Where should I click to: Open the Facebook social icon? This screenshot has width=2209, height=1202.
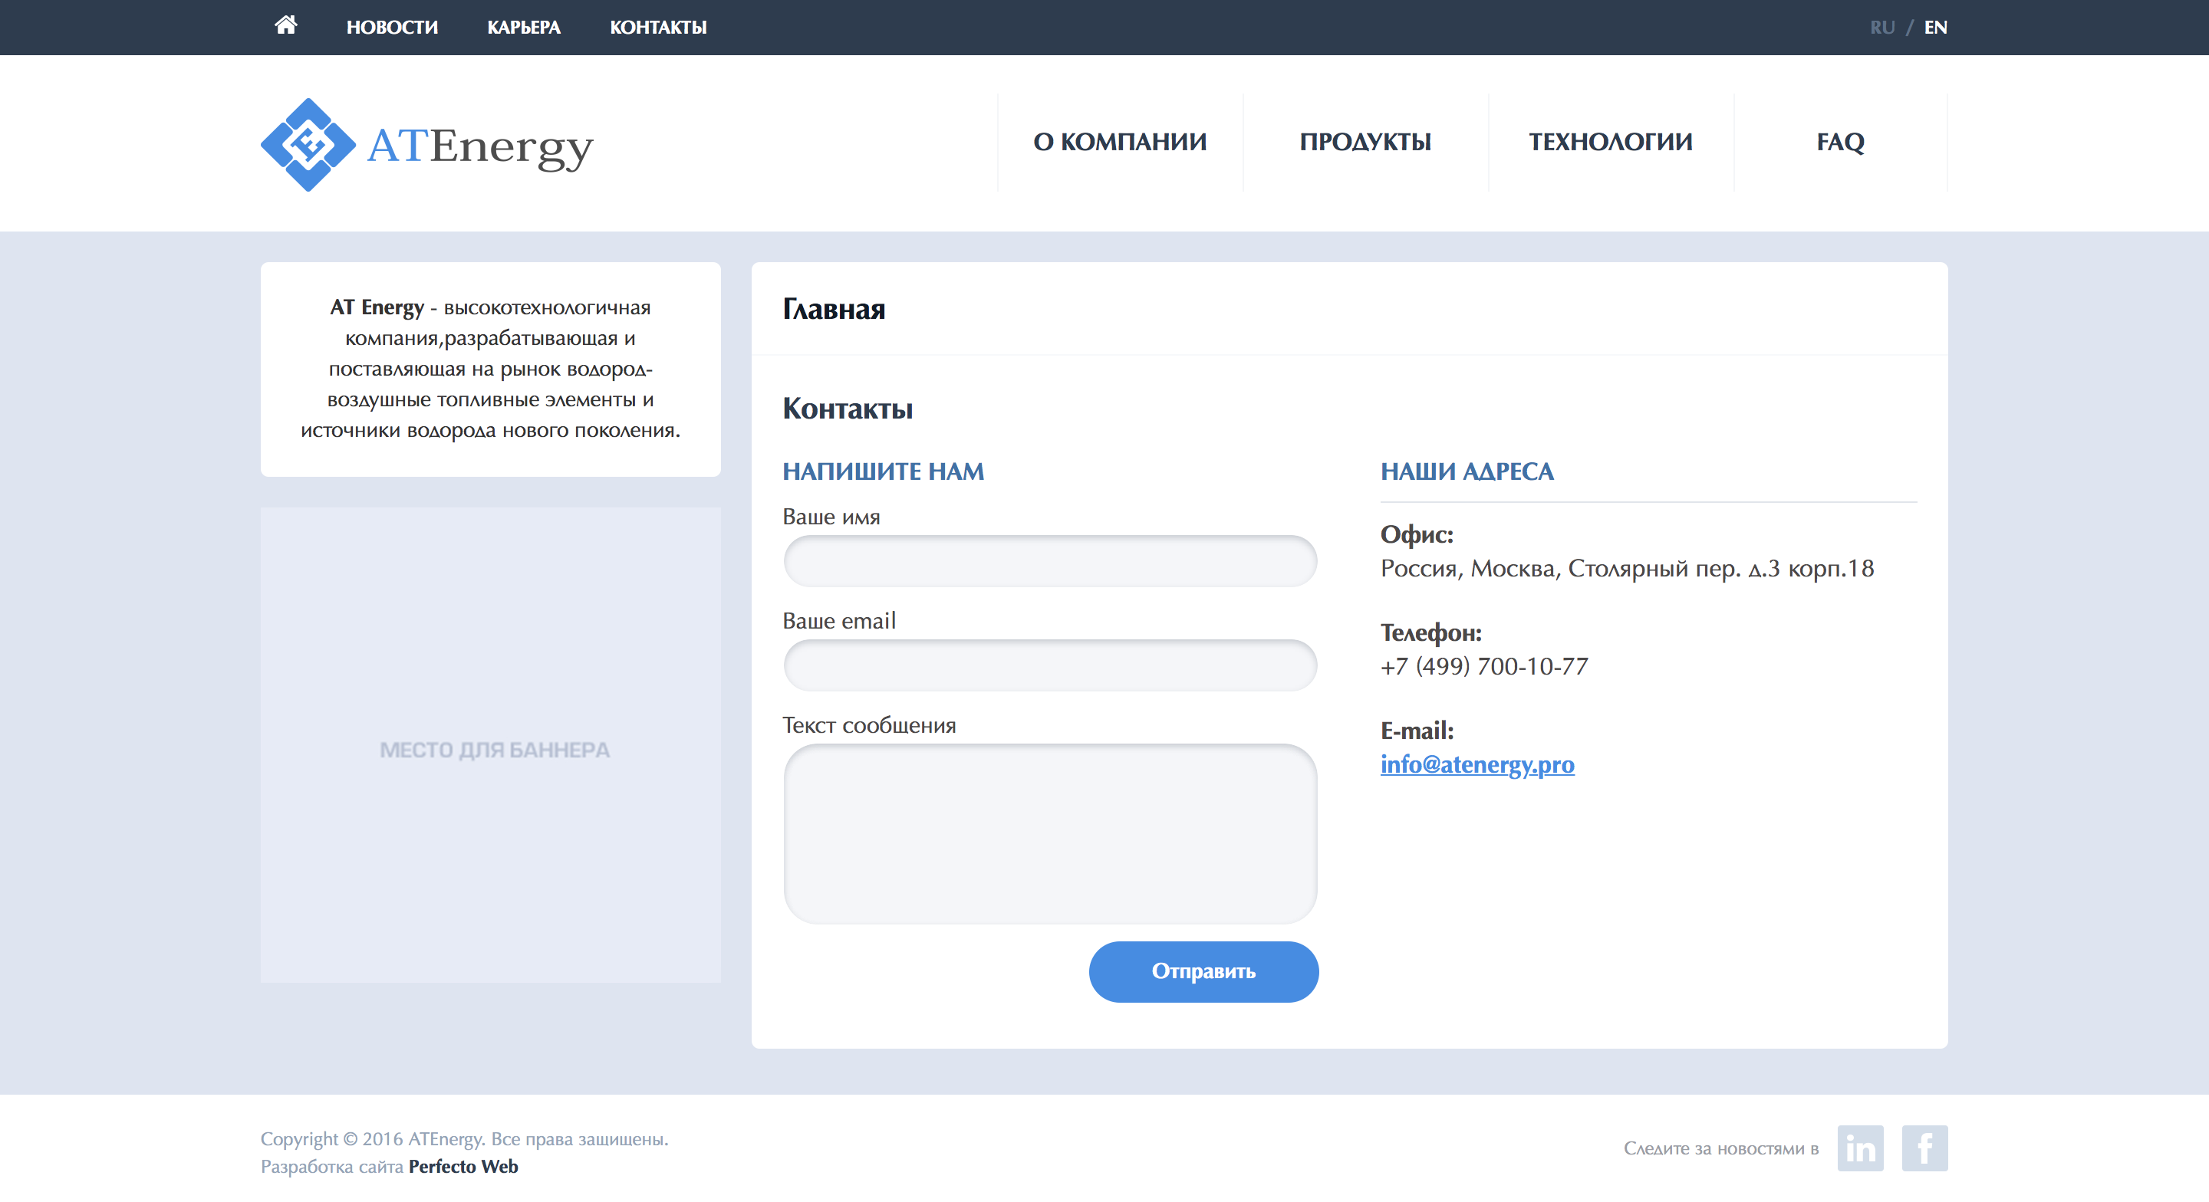pyautogui.click(x=1924, y=1148)
